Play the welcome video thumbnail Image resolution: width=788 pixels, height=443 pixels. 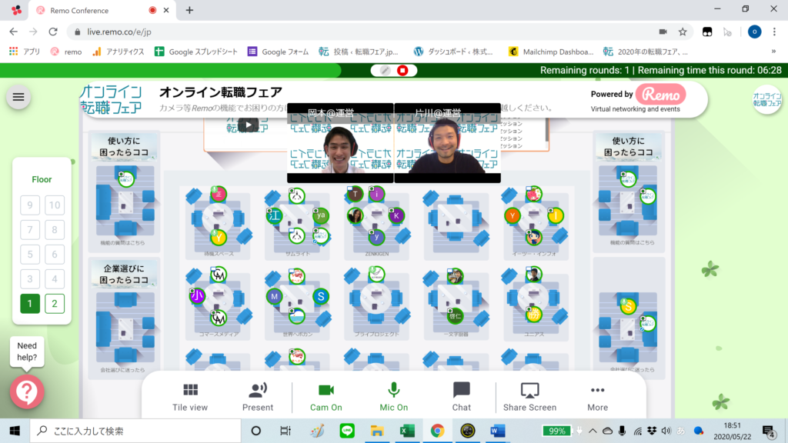pos(249,125)
